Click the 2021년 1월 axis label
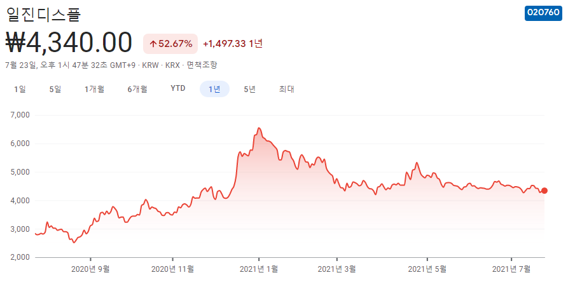 pyautogui.click(x=259, y=269)
